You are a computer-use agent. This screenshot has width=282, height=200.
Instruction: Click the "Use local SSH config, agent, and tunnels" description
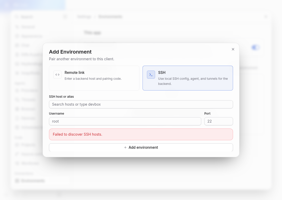pyautogui.click(x=193, y=81)
